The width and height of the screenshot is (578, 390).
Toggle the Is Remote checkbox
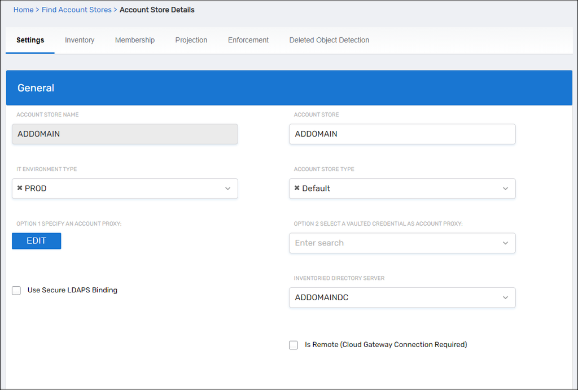pyautogui.click(x=294, y=345)
